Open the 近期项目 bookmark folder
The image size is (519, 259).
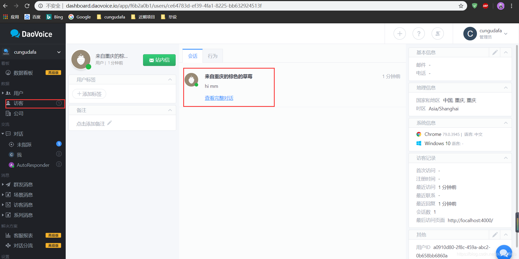pos(143,17)
